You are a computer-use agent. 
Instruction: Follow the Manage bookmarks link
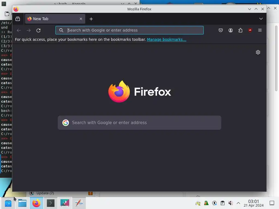166,39
